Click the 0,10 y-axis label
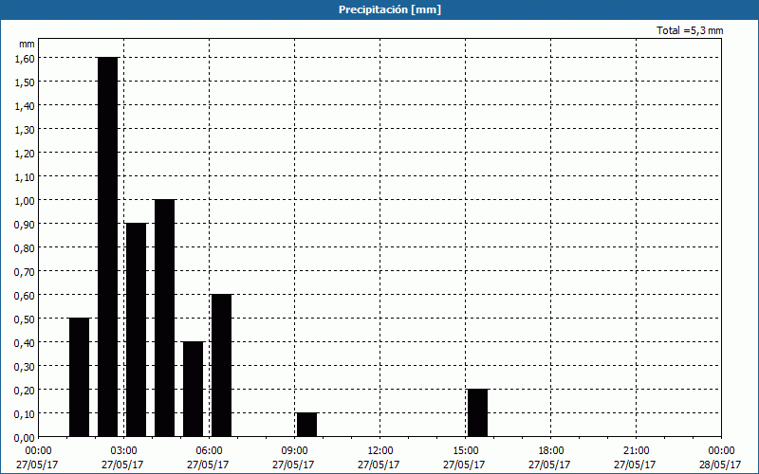 [25, 413]
